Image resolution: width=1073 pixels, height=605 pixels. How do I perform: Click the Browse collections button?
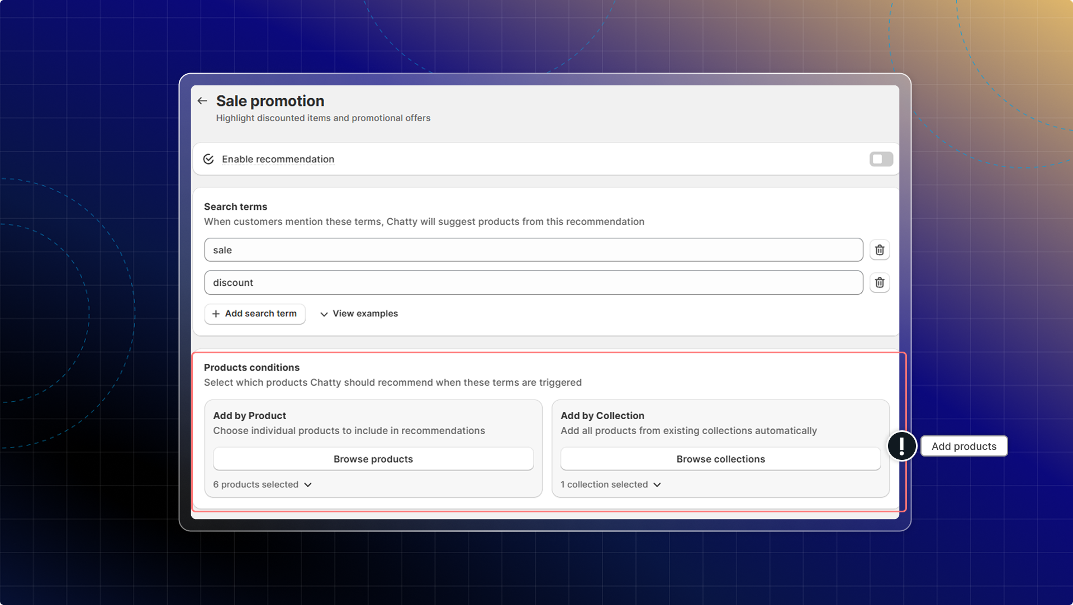[x=720, y=459]
